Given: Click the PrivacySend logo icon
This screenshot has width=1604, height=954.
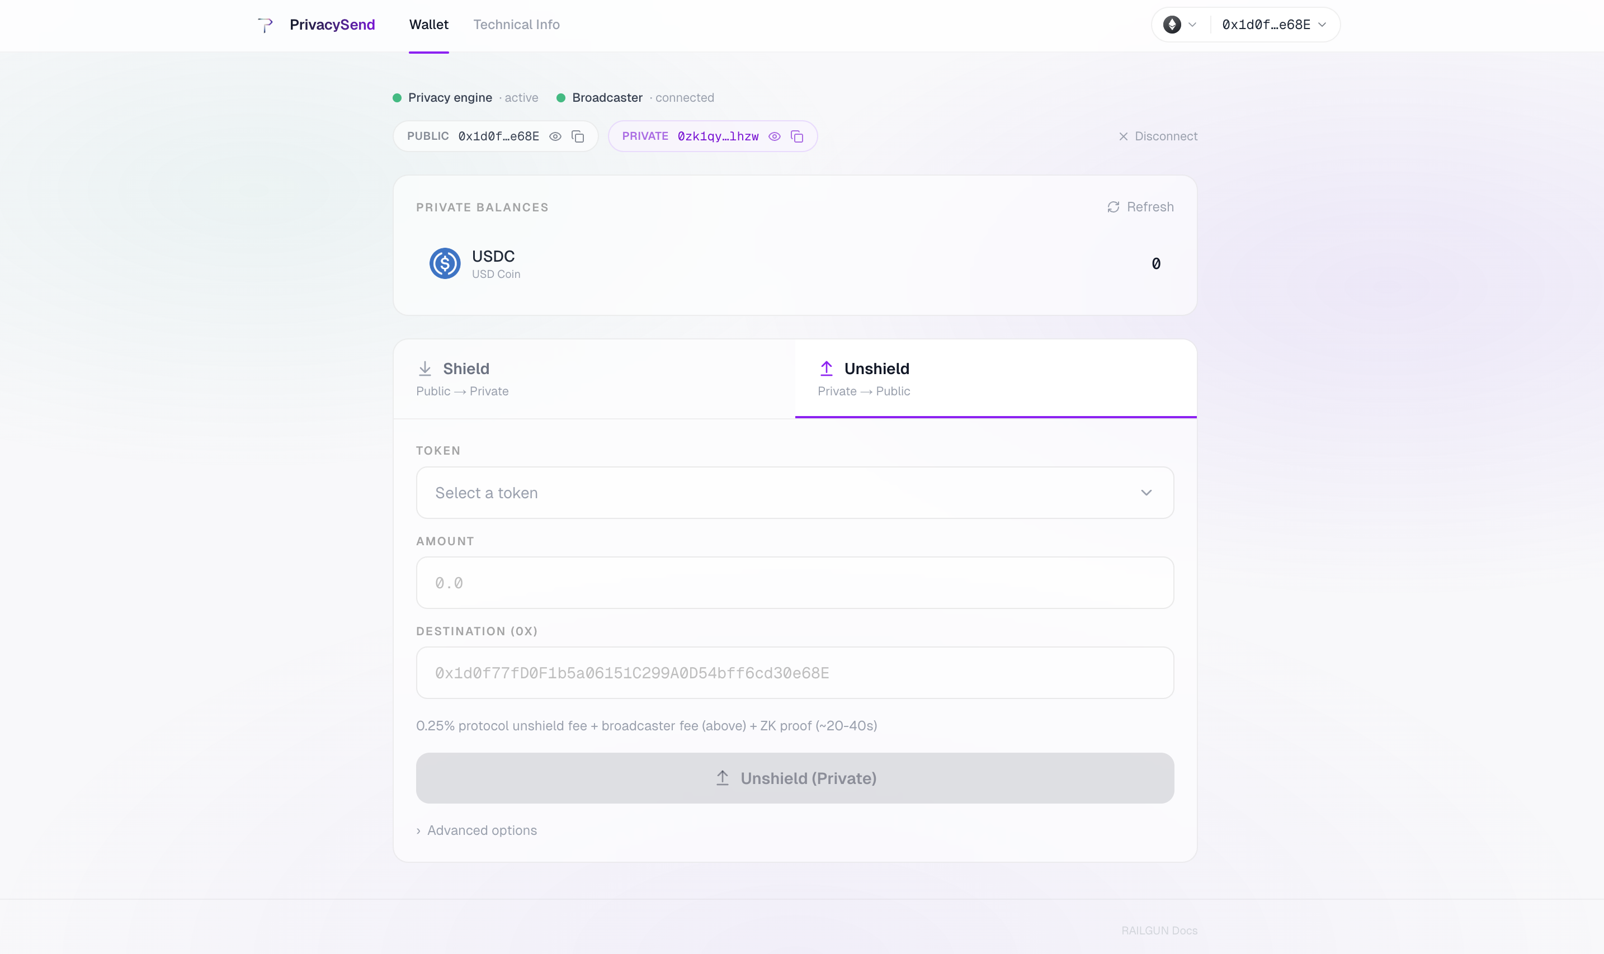Looking at the screenshot, I should click(265, 25).
